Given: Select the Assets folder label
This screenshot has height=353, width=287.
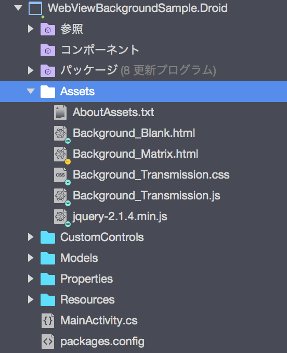Looking at the screenshot, I should (x=77, y=92).
